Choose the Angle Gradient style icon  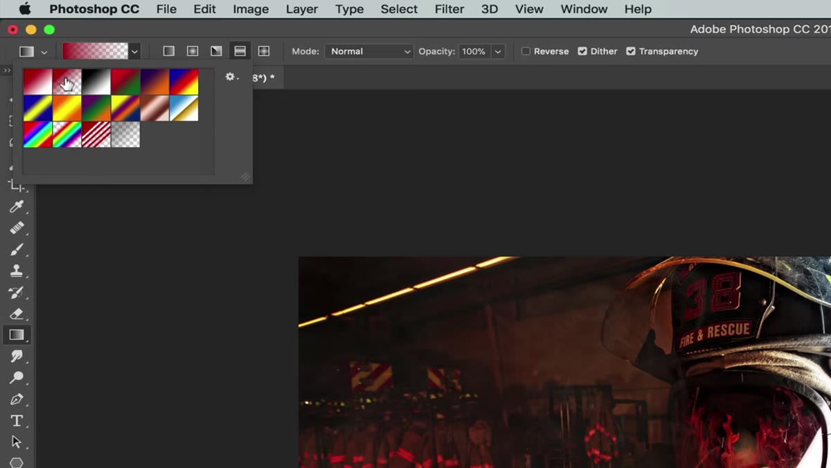216,51
